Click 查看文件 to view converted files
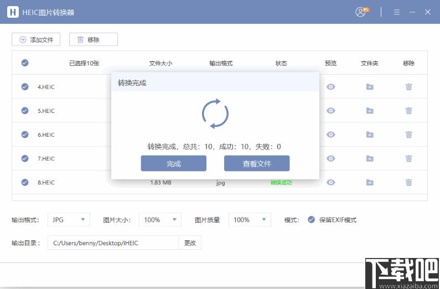This screenshot has width=440, height=289. point(257,163)
